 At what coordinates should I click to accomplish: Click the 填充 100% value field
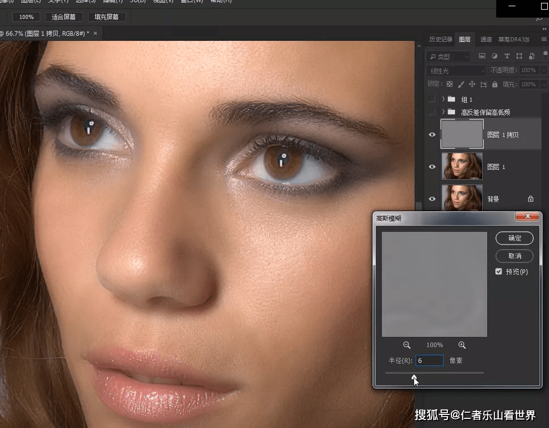529,84
